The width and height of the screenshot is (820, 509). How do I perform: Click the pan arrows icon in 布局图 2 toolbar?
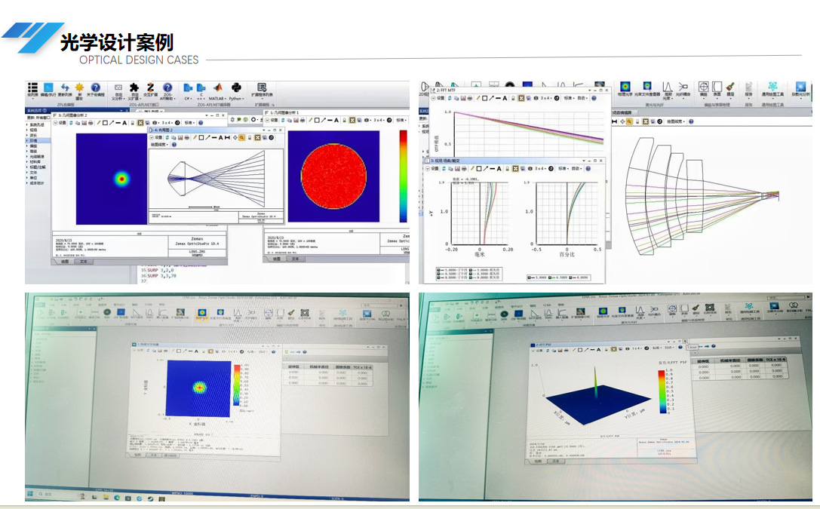point(235,137)
